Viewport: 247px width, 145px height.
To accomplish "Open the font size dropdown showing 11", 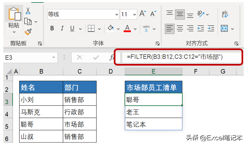I will (x=134, y=14).
